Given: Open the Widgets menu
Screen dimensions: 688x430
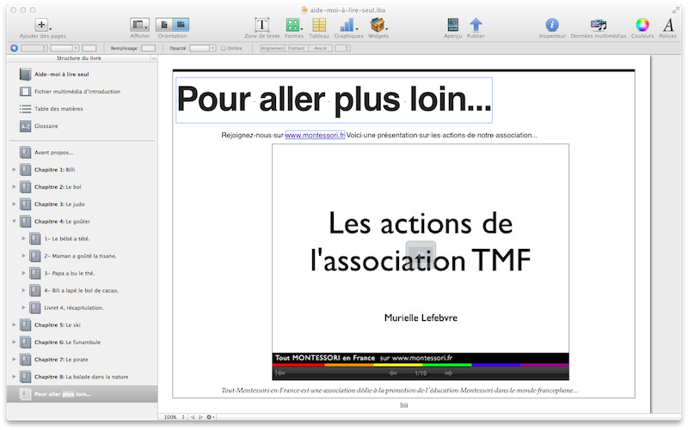Looking at the screenshot, I should pos(378,25).
